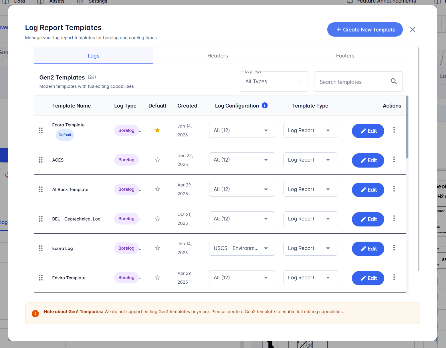Click the Log Configuration info icon
The image size is (446, 348).
tap(265, 106)
